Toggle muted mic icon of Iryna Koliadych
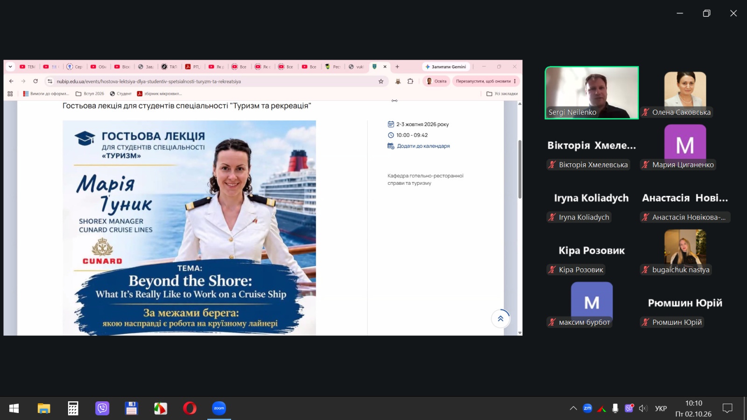 552,217
